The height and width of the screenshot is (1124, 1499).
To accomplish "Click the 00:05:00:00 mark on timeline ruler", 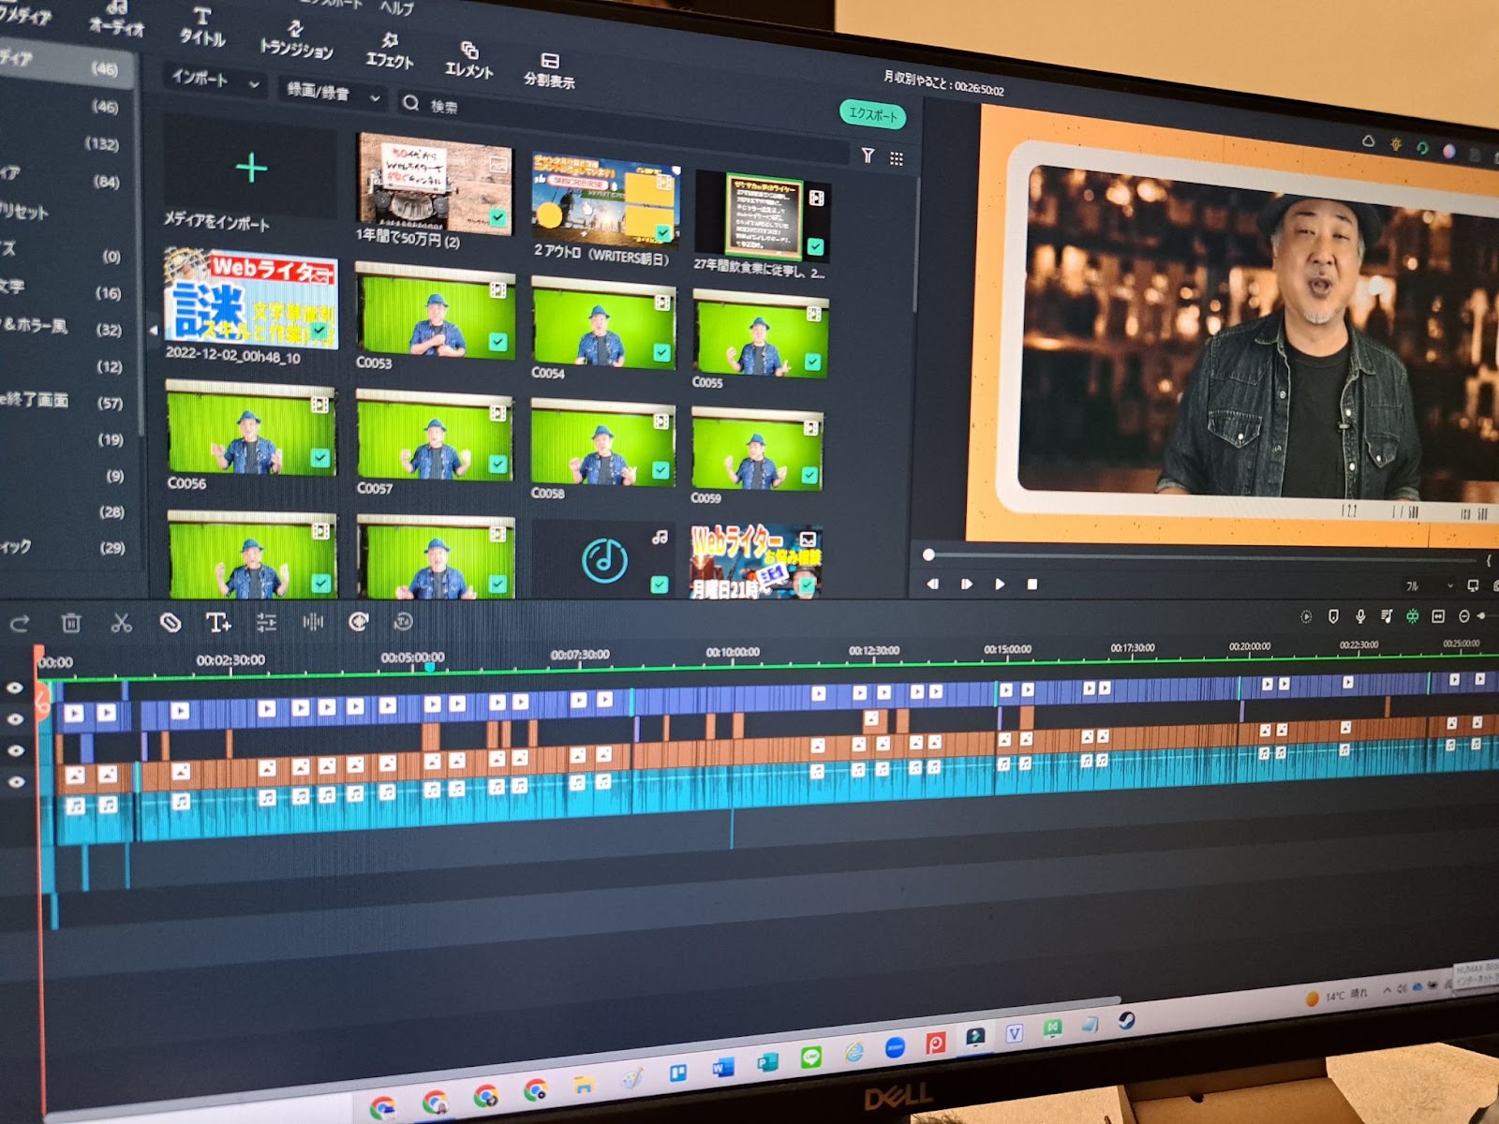I will [x=413, y=658].
